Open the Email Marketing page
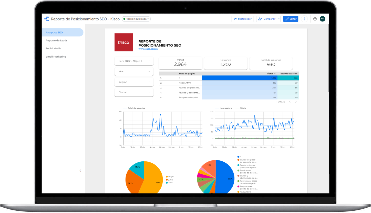This screenshot has width=371, height=213. tap(56, 57)
